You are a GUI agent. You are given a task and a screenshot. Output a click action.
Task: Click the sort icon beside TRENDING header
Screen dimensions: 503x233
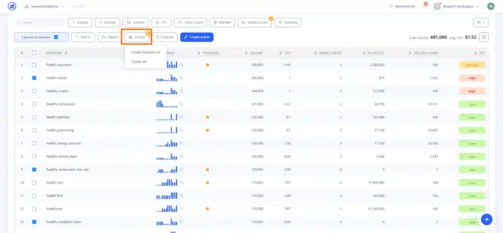pyautogui.click(x=199, y=53)
